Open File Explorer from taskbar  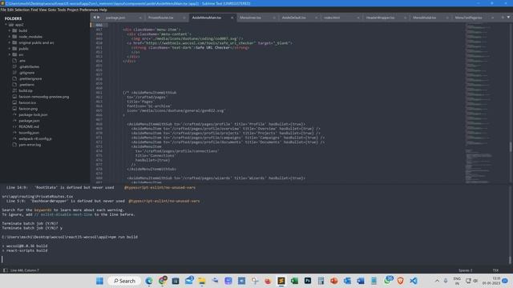click(x=202, y=281)
